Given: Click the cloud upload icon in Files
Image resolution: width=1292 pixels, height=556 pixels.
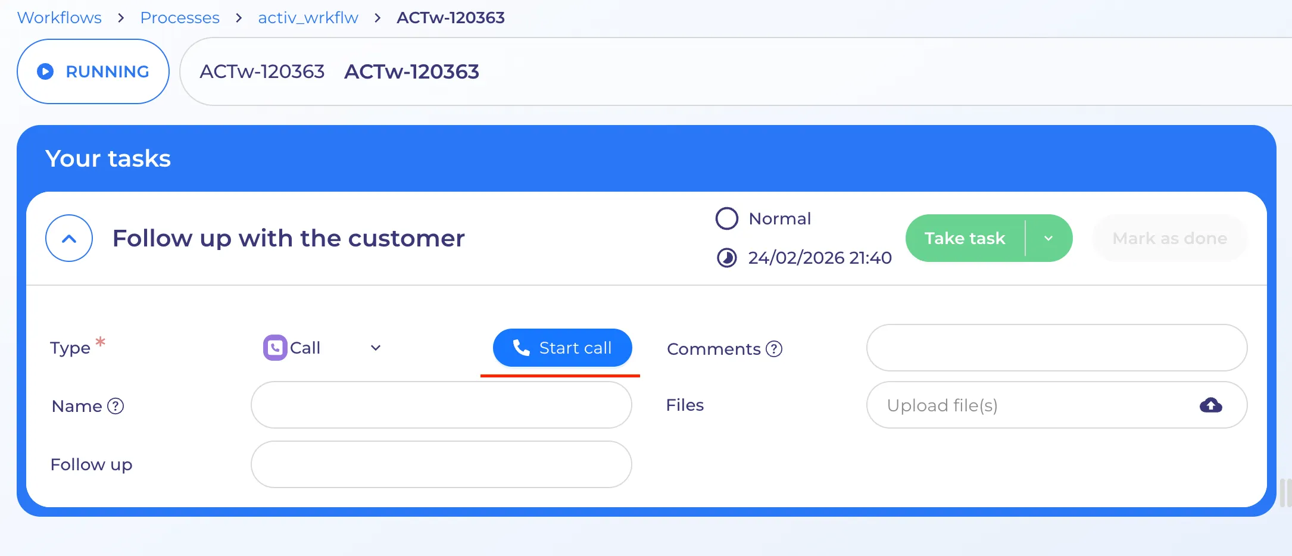Looking at the screenshot, I should pos(1210,405).
